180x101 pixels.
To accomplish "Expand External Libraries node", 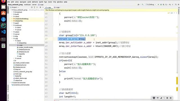I will [10, 83].
